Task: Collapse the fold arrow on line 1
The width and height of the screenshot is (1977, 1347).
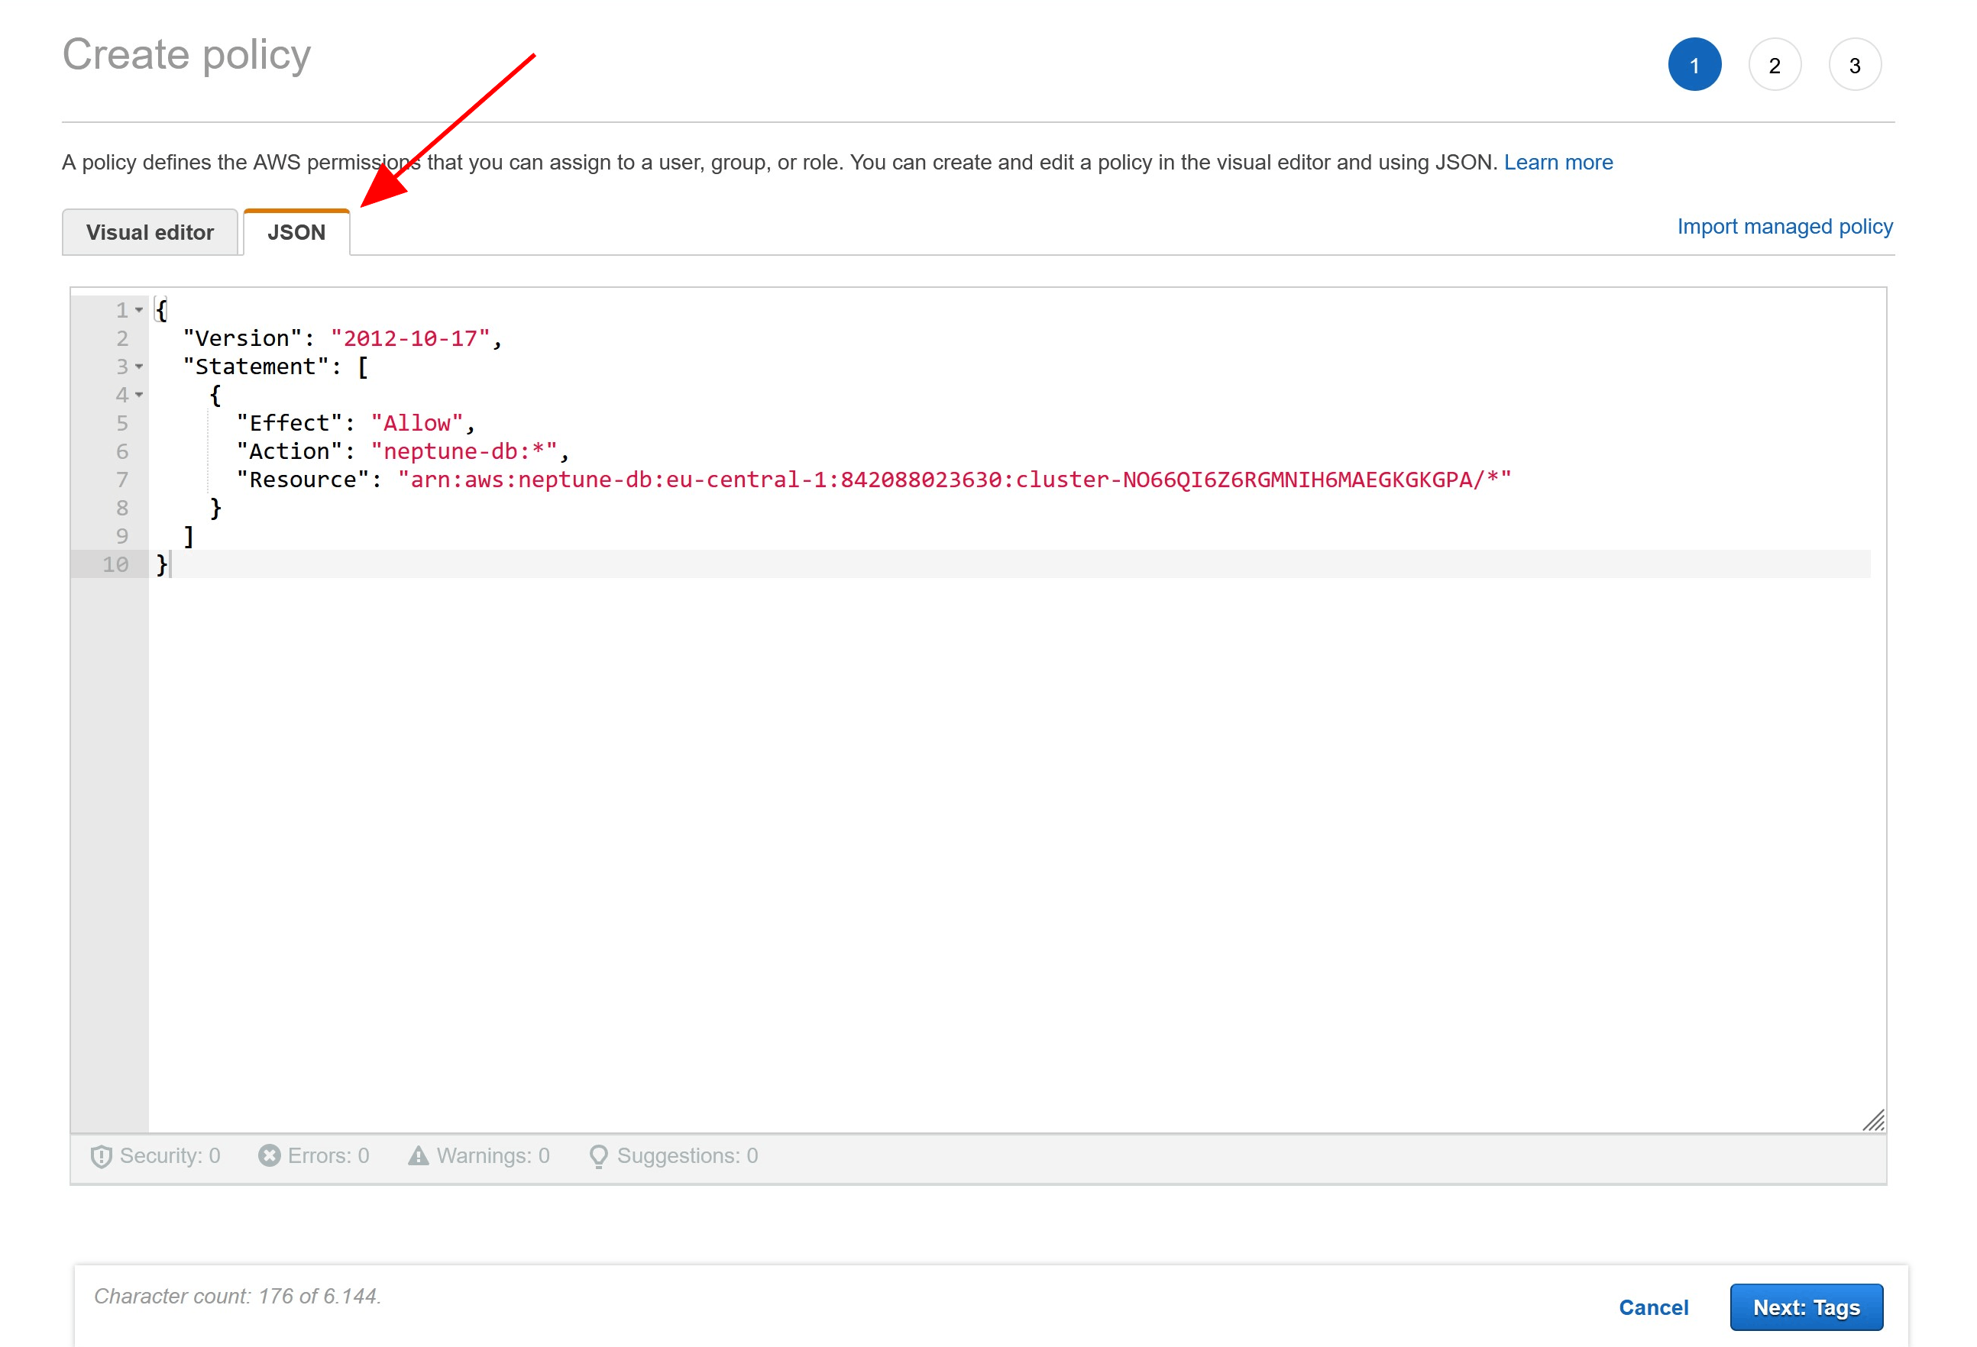Action: [x=140, y=310]
